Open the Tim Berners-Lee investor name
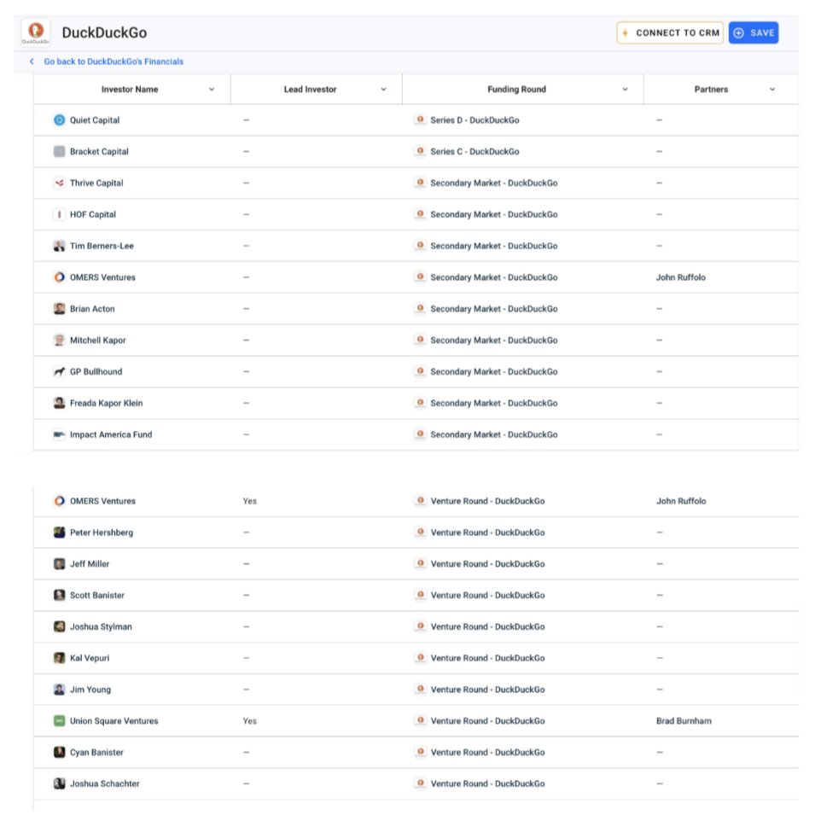 click(x=102, y=246)
